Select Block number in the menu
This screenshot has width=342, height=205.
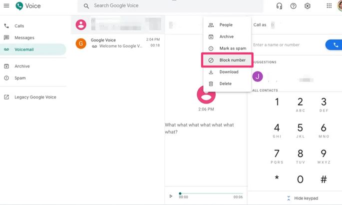[x=227, y=60]
